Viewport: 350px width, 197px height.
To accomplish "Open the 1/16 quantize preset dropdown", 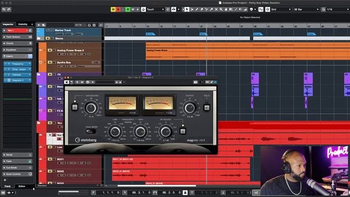I will pyautogui.click(x=338, y=9).
